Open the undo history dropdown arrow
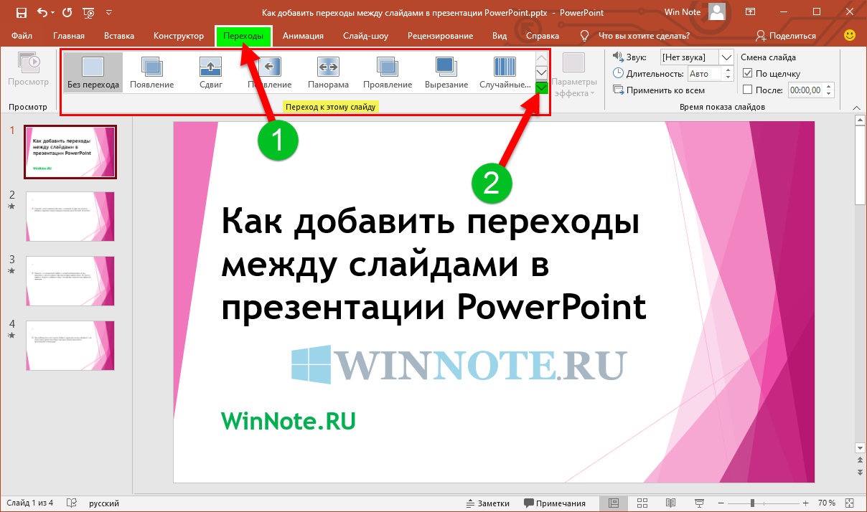This screenshot has width=867, height=512. pyautogui.click(x=52, y=13)
